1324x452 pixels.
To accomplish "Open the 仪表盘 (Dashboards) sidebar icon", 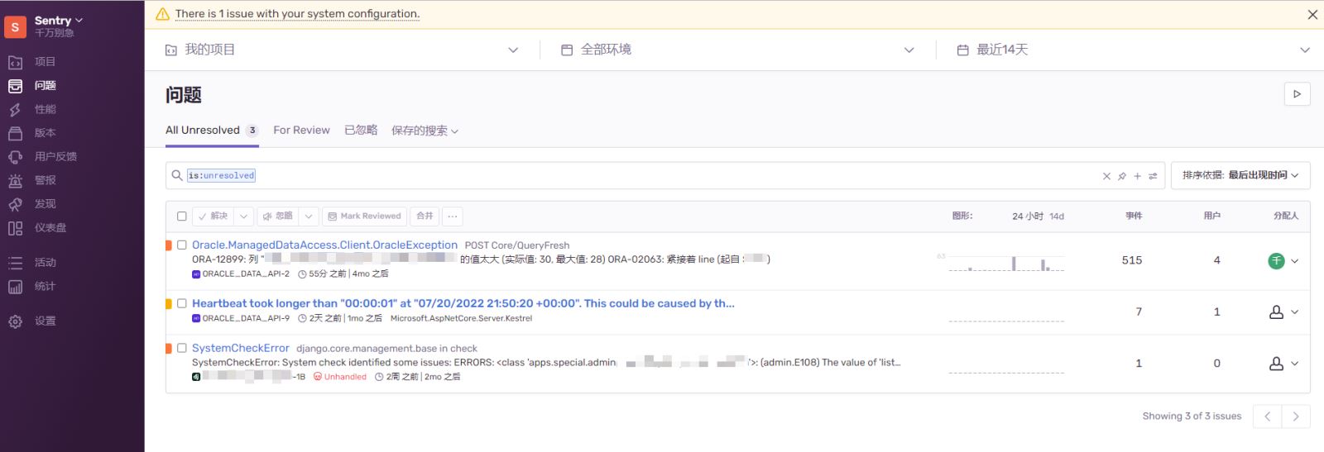I will [x=15, y=228].
